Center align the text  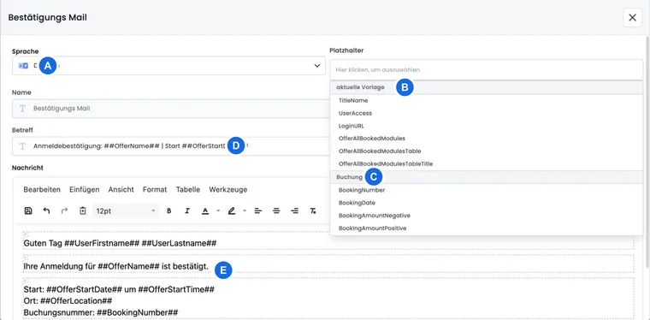point(276,211)
